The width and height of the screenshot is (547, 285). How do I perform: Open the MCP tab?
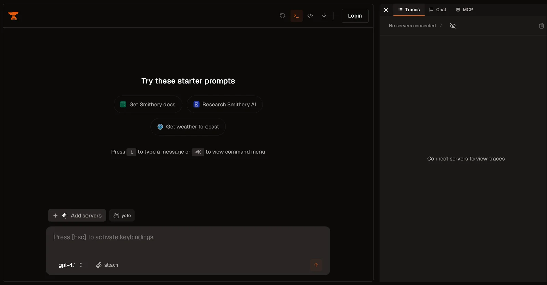click(x=464, y=10)
